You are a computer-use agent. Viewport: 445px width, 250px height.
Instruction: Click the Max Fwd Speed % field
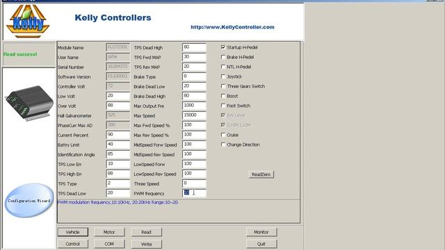coord(194,125)
